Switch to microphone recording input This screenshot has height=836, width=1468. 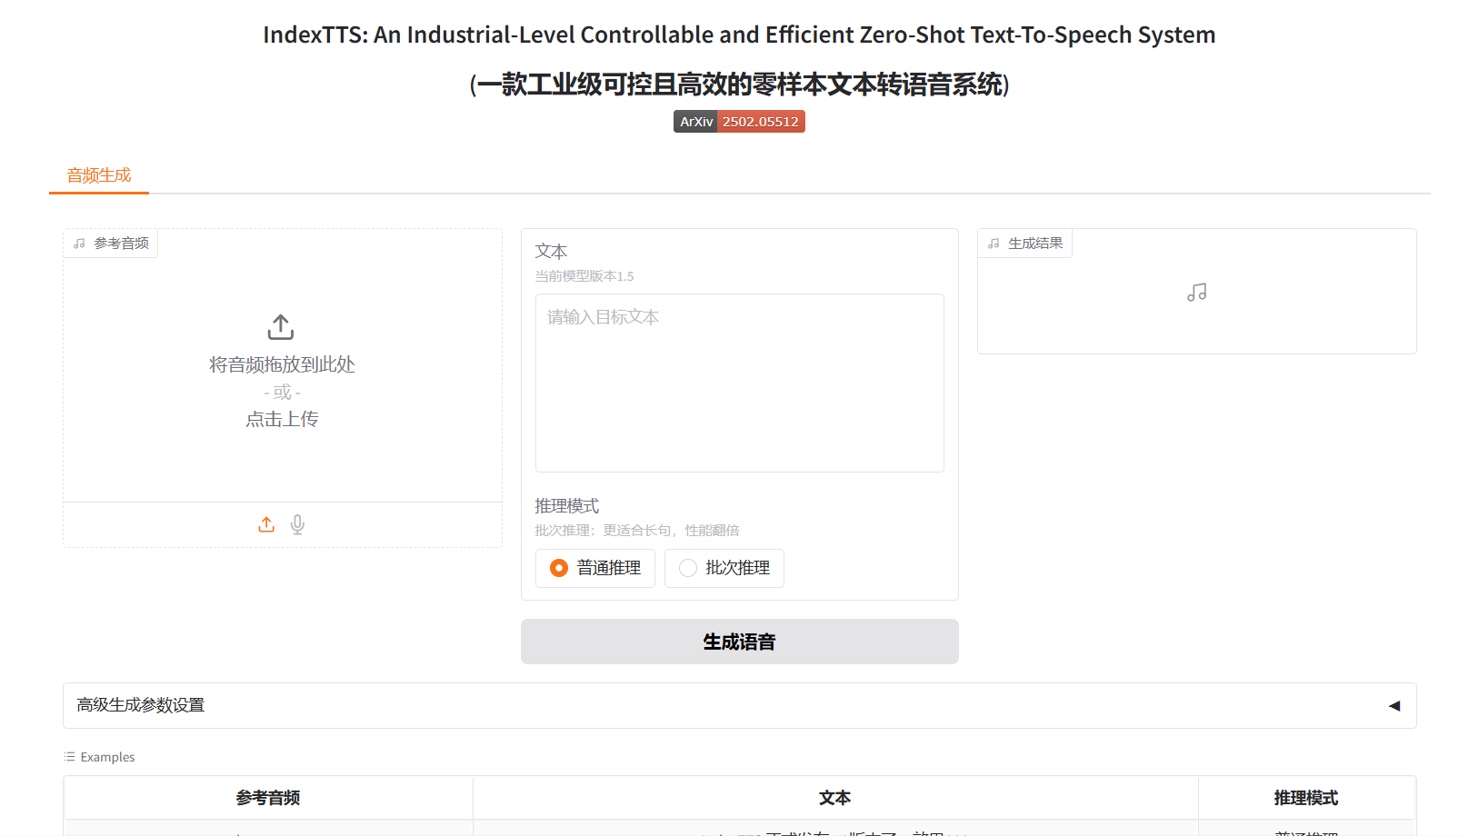tap(297, 524)
